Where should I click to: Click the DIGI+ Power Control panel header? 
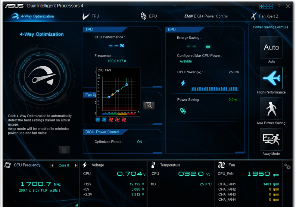(x=105, y=132)
